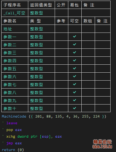The image size is (116, 152).
Task: Toggle the 可空 checkmark for 参数一
Action: [74, 37]
